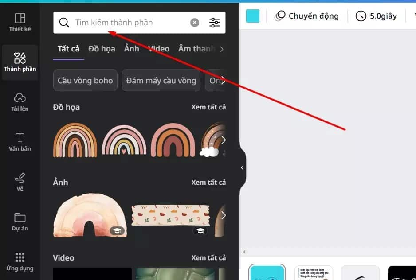Show more Ảnh photos with arrow

pos(224,215)
